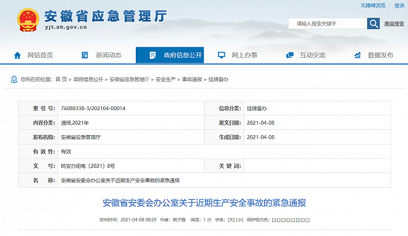408x236 pixels.
Task: Click 事故通报 in the breadcrumb
Action: point(192,79)
